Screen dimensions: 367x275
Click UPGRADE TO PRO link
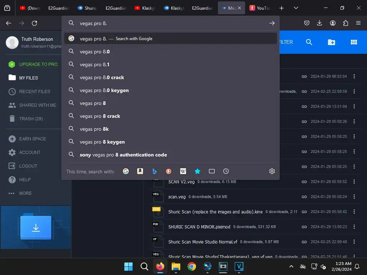38,64
